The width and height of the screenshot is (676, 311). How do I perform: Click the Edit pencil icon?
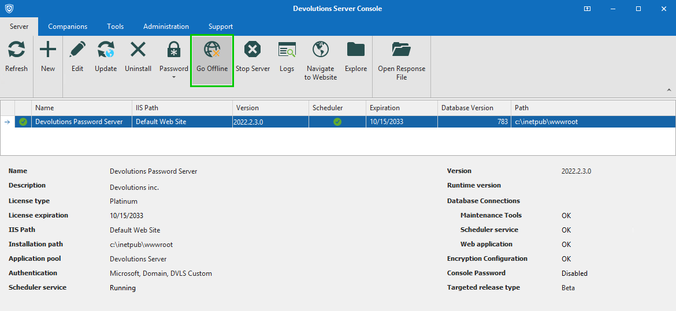click(77, 50)
